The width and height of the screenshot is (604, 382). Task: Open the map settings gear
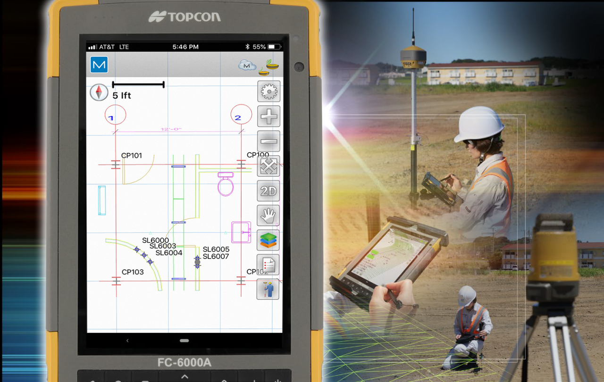click(x=268, y=91)
